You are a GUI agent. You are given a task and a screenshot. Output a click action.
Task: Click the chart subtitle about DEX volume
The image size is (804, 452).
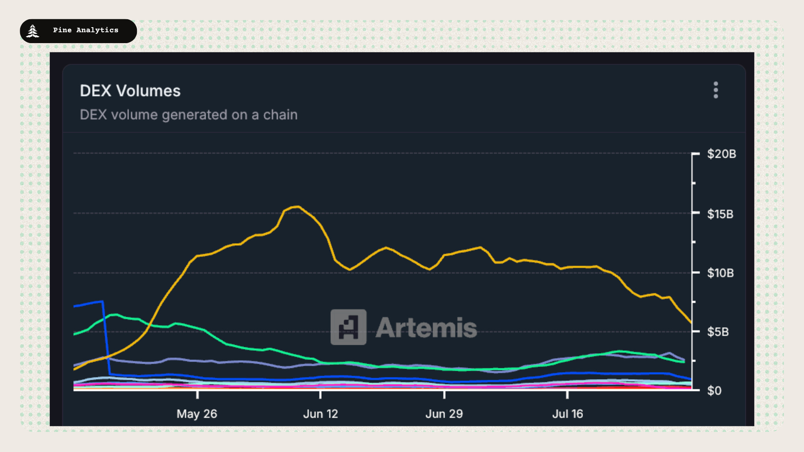(188, 115)
